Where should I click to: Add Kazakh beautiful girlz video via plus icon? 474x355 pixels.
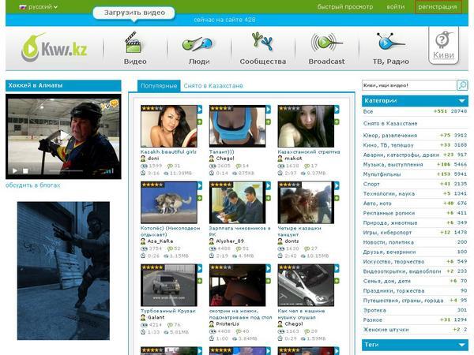[200, 122]
